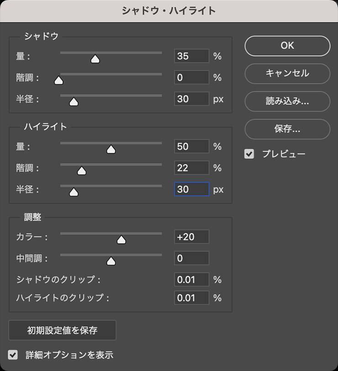The image size is (338, 371).
Task: Click the ハイライト 量 slider handle
Action: (111, 149)
